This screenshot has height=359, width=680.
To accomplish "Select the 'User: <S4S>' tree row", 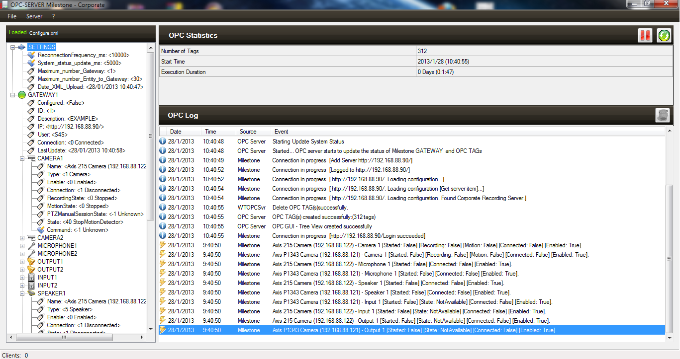I will coord(52,135).
